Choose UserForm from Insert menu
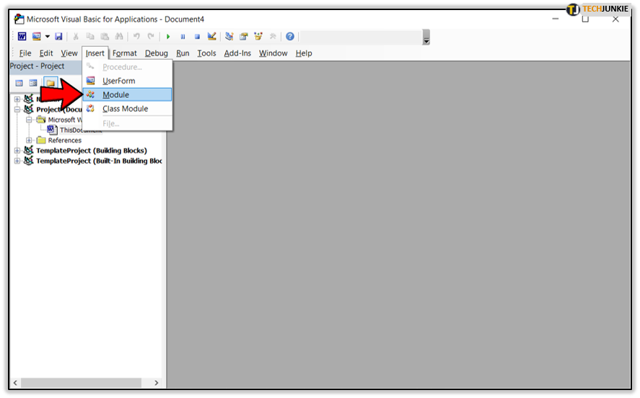 127,81
